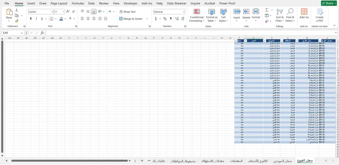The height and width of the screenshot is (165, 339).
Task: Open the Cell Styles gallery
Action: [x=223, y=15]
